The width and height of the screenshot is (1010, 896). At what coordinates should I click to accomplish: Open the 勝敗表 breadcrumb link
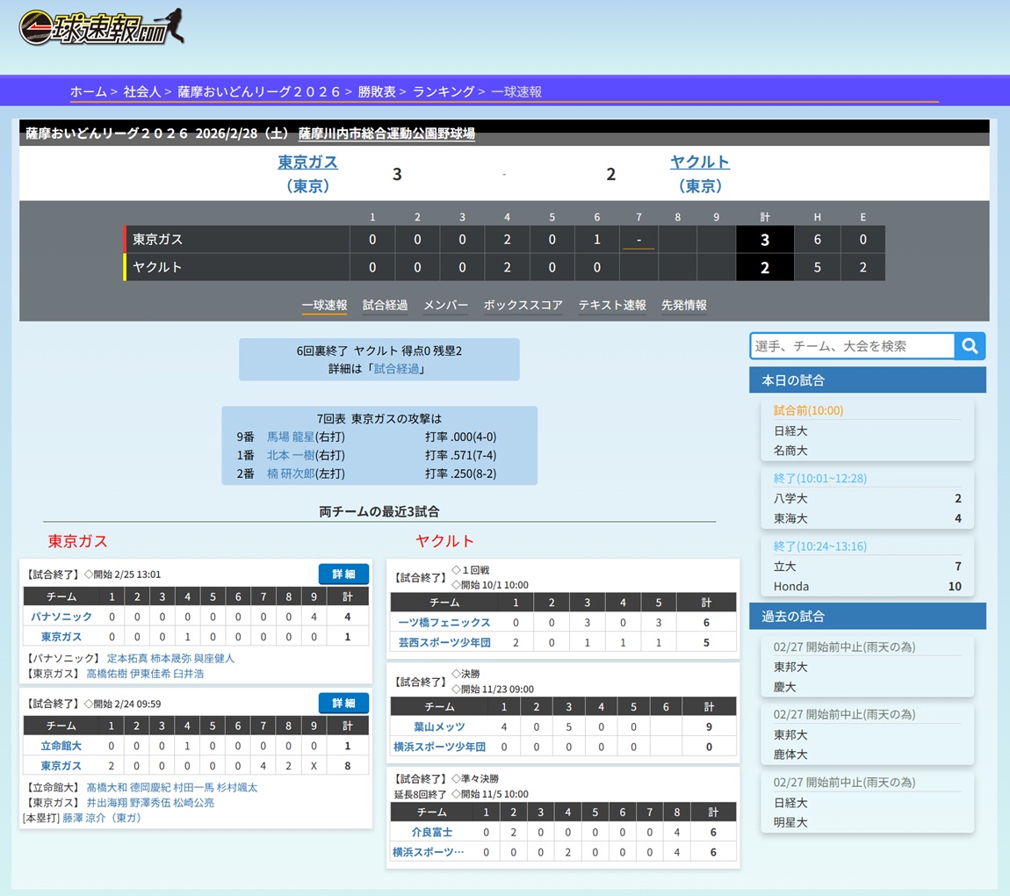376,91
